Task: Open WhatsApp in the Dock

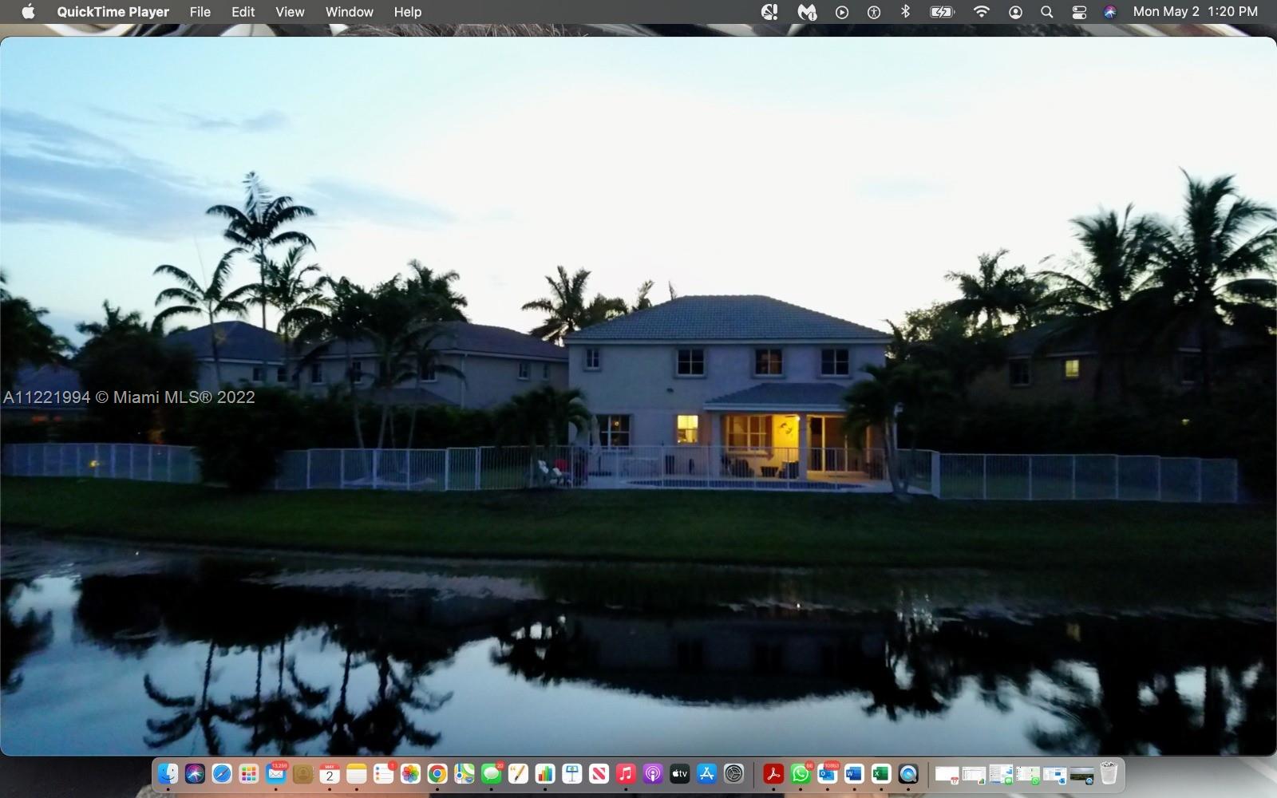Action: (x=800, y=774)
